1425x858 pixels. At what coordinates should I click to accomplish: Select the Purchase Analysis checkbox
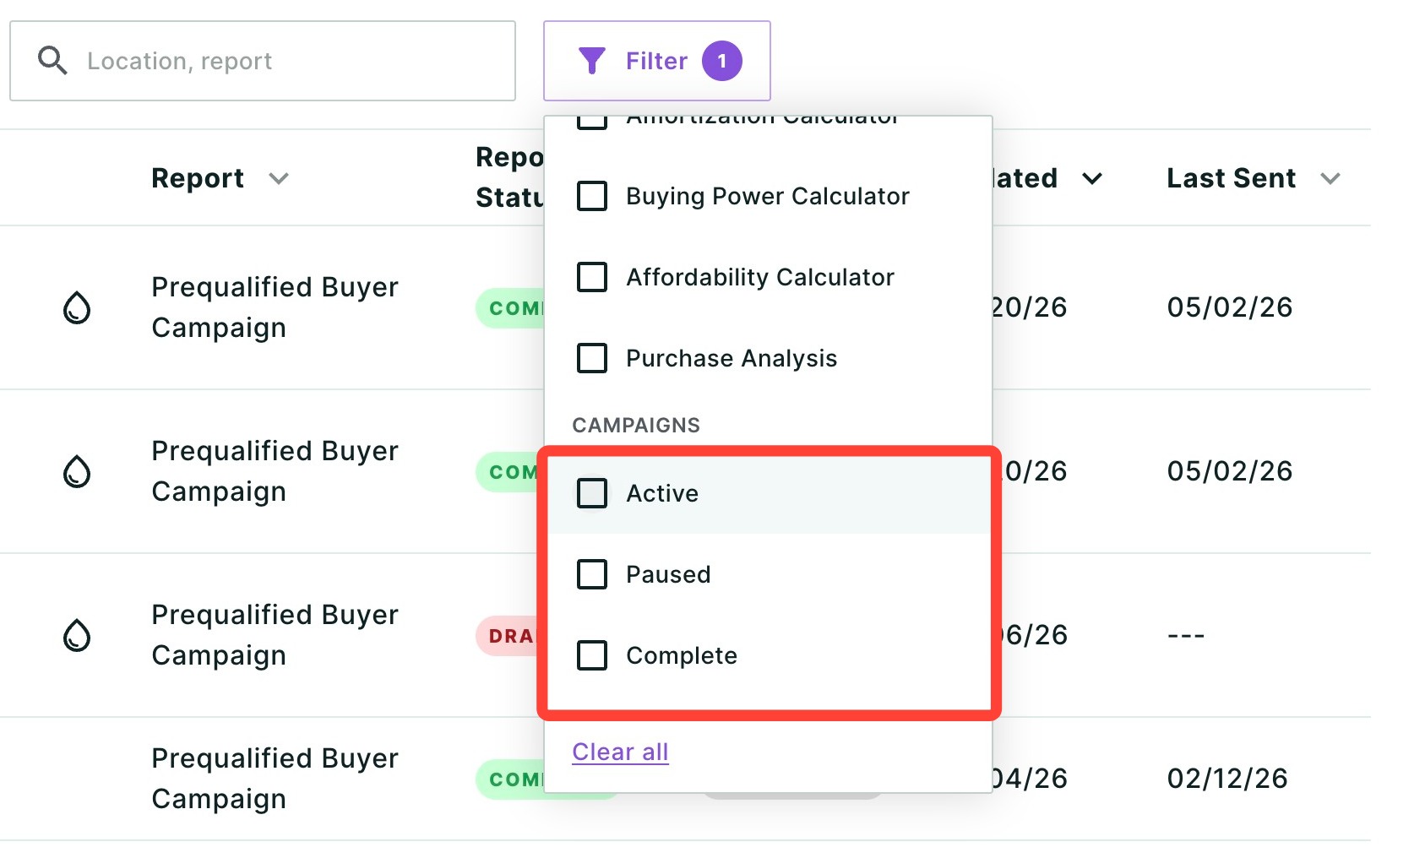point(591,358)
